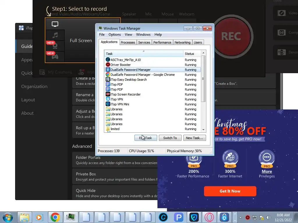Select the Applications tab
Image resolution: width=298 pixels, height=223 pixels.
[109, 42]
